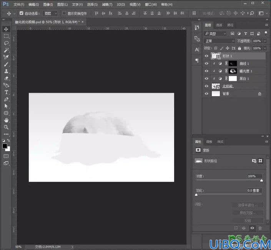Select the Hand tool
The width and height of the screenshot is (271, 250).
[x=6, y=120]
